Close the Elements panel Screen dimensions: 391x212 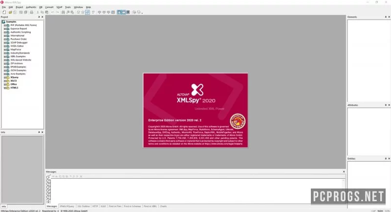[389, 17]
